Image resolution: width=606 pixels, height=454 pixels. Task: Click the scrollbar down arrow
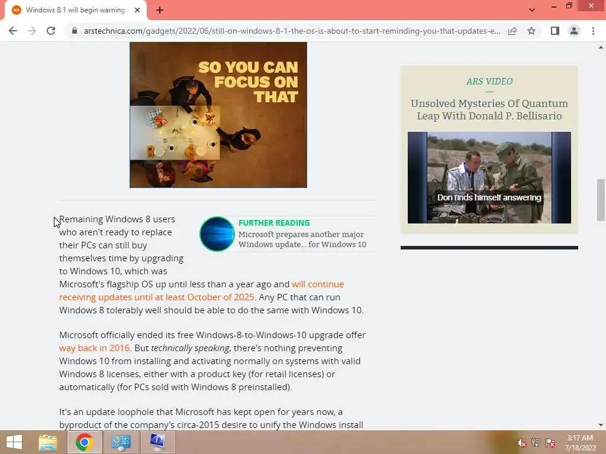(x=601, y=425)
